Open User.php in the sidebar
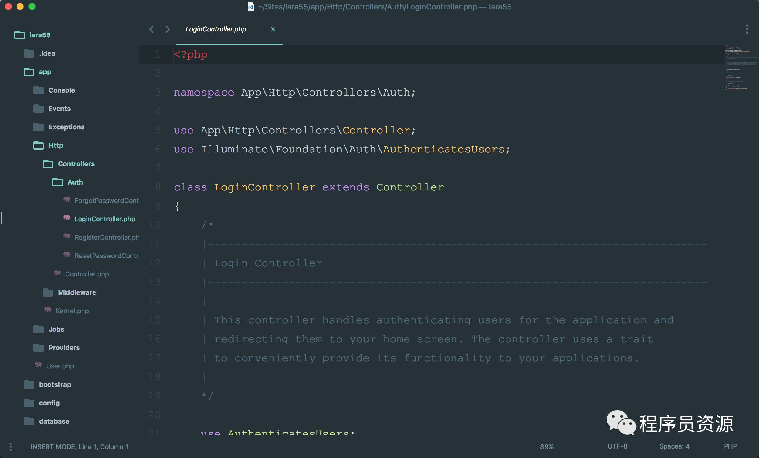 [x=60, y=366]
